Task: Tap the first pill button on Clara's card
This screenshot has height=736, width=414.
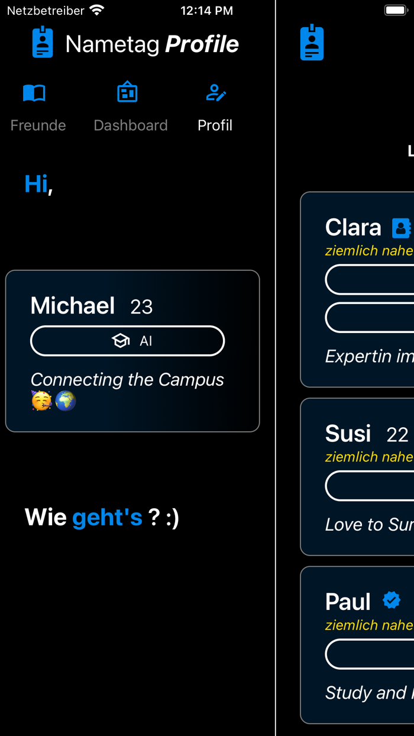Action: click(379, 279)
